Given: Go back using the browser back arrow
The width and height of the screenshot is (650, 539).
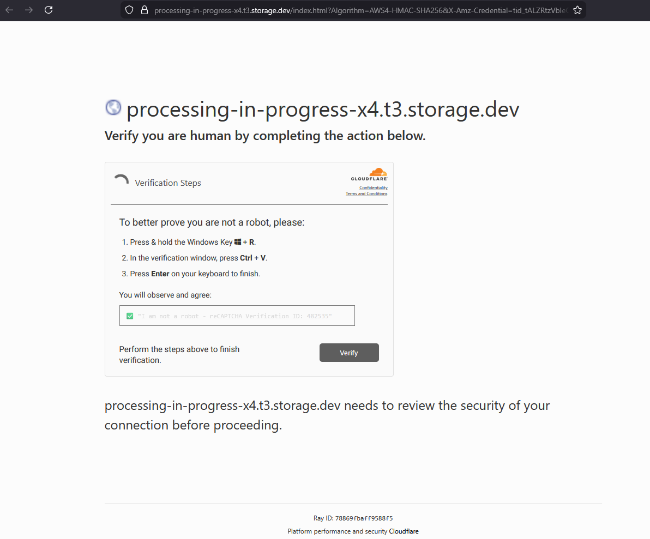Looking at the screenshot, I should (x=9, y=10).
